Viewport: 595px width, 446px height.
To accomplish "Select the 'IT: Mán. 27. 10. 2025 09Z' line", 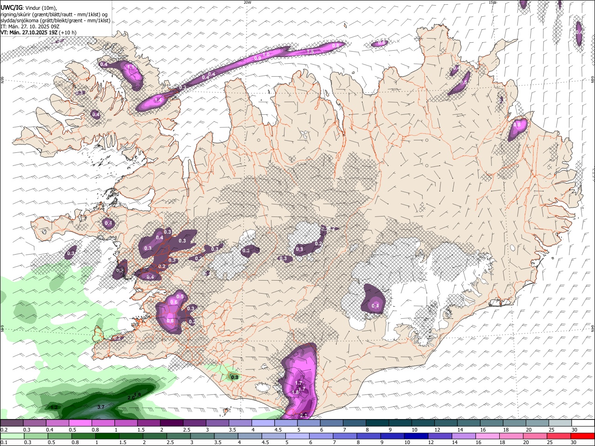I will (x=30, y=26).
